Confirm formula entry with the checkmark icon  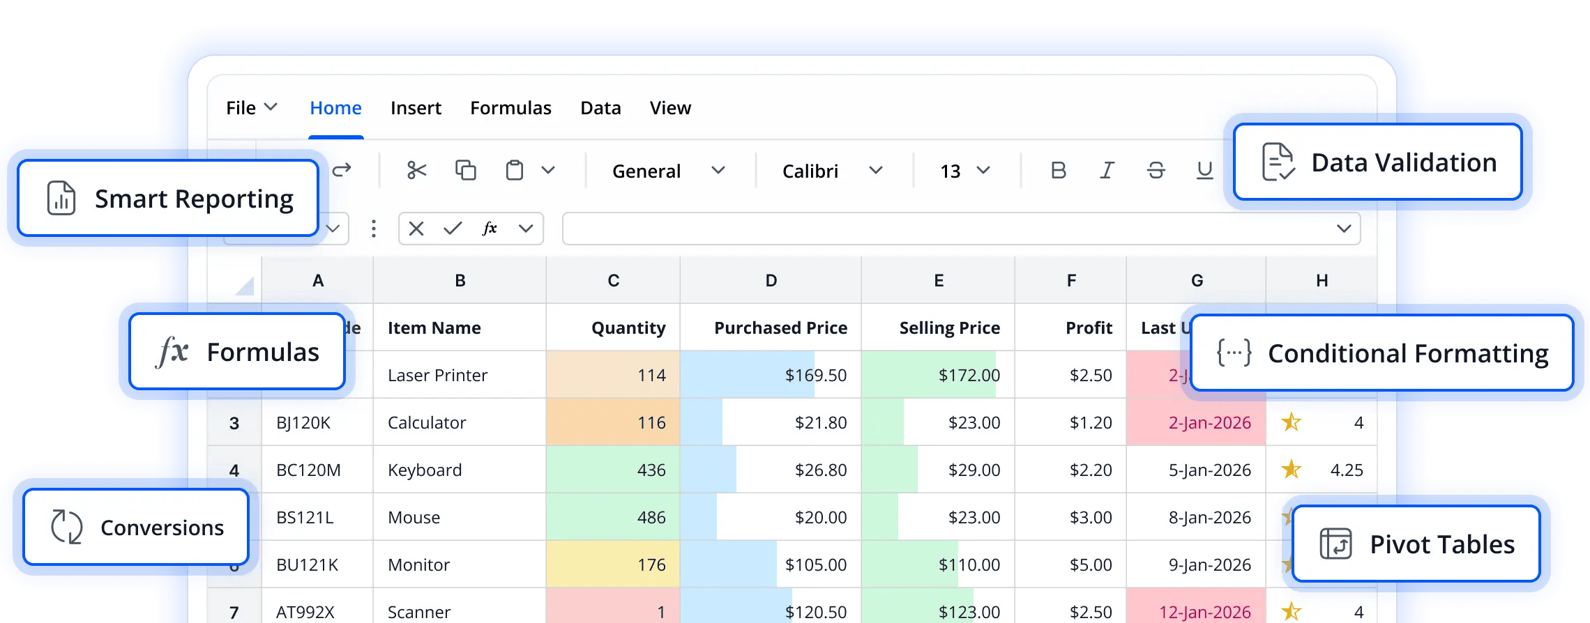pos(453,229)
